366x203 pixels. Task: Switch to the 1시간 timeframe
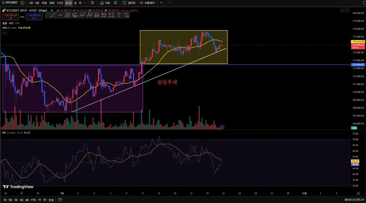click(60, 3)
